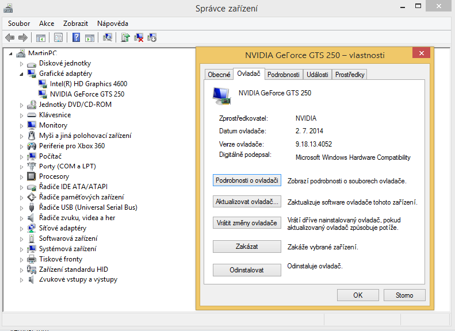Viewport: 455px width, 331px height.
Task: Expand the Síťové adaptéry category
Action: (x=22, y=228)
